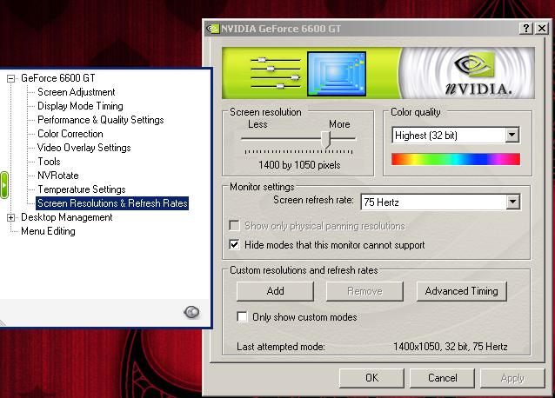The width and height of the screenshot is (555, 398).
Task: Click the NVIDIA title bar icon
Action: pyautogui.click(x=213, y=29)
